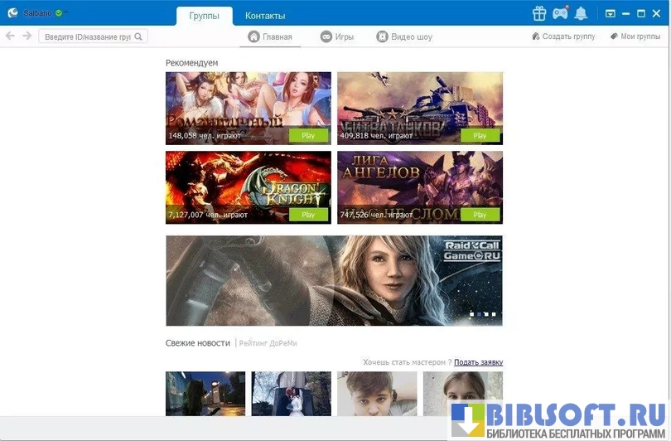Image resolution: width=671 pixels, height=441 pixels.
Task: Click the search magnifier icon
Action: click(x=139, y=36)
